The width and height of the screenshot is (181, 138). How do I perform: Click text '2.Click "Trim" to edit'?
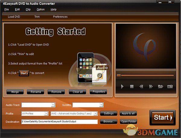click(21, 54)
